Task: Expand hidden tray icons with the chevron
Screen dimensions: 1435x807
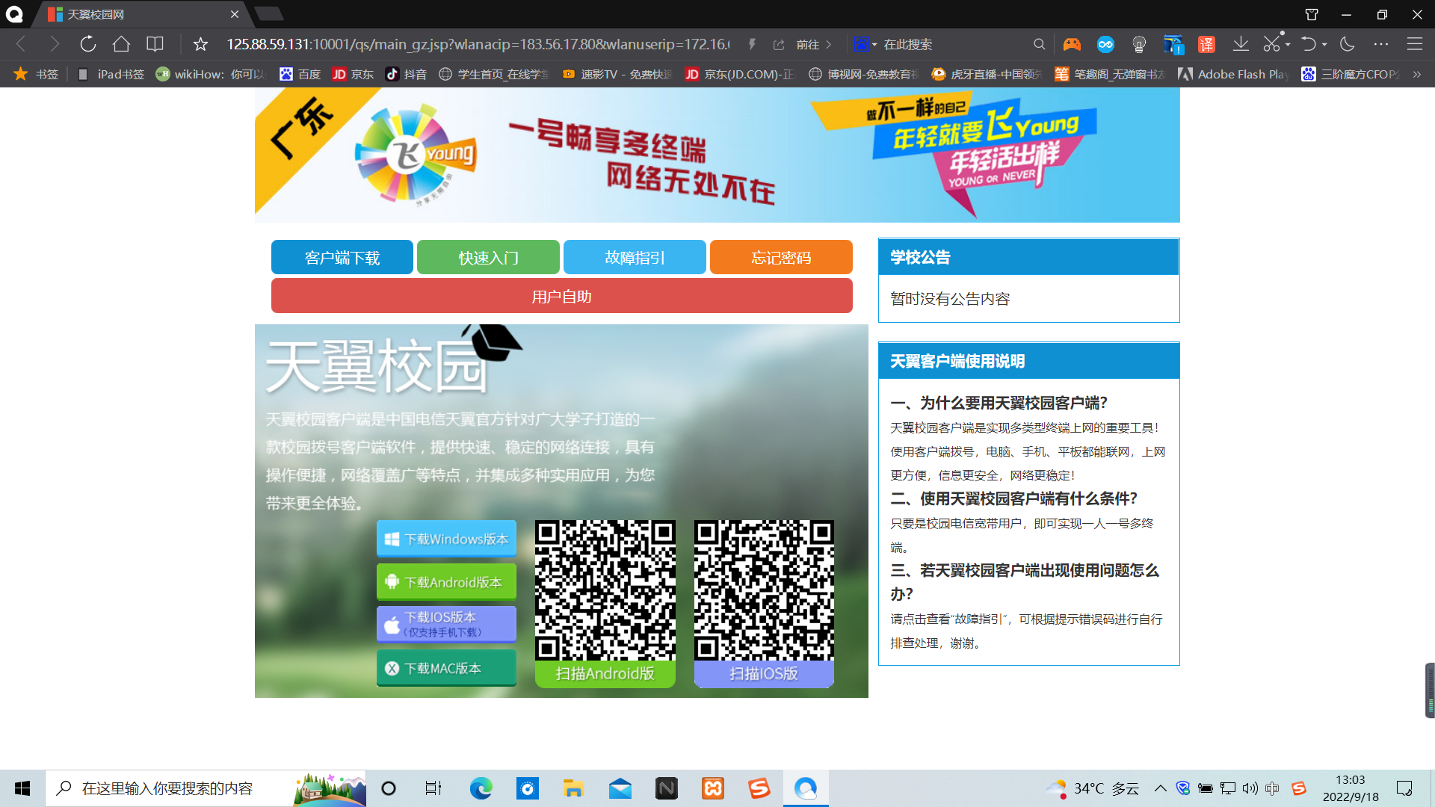Action: [1161, 788]
